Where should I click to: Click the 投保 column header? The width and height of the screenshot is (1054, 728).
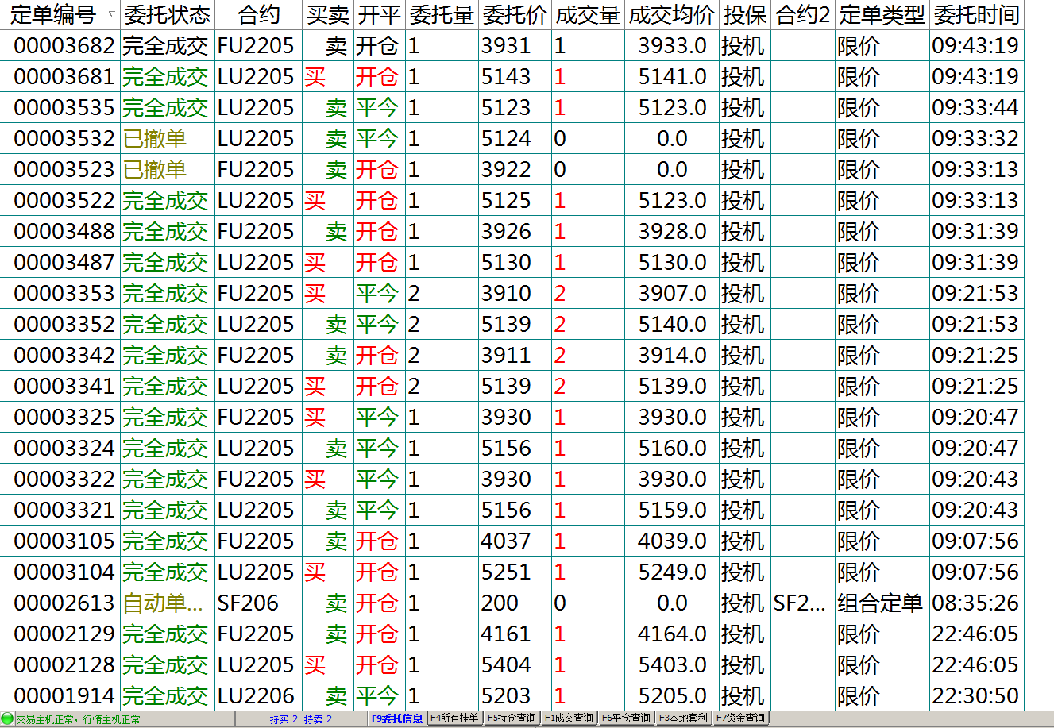coord(745,15)
